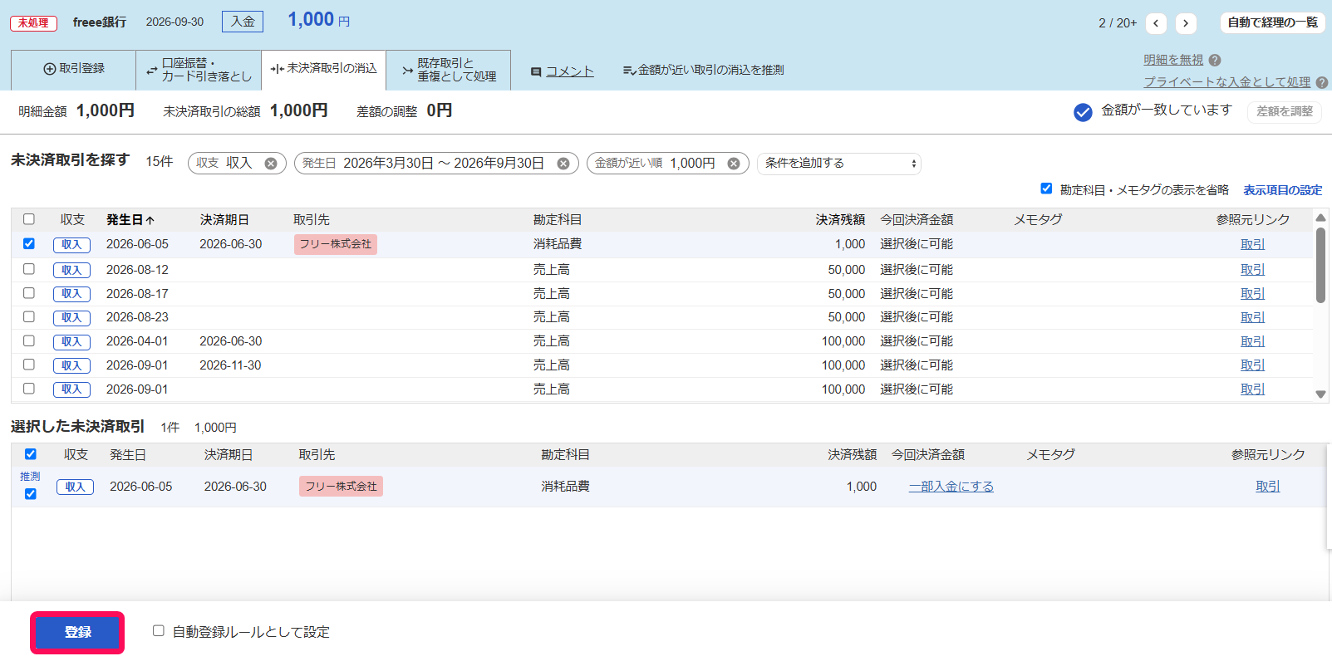Image resolution: width=1332 pixels, height=661 pixels.
Task: Click the フリー株式会社 tag in search list
Action: click(336, 244)
